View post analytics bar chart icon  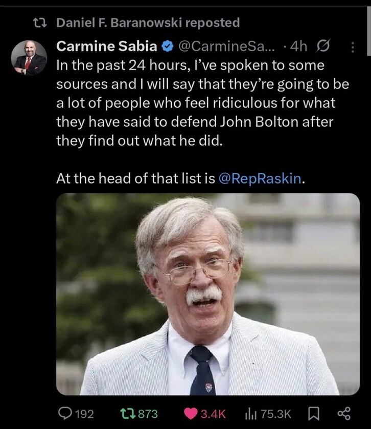[251, 413]
